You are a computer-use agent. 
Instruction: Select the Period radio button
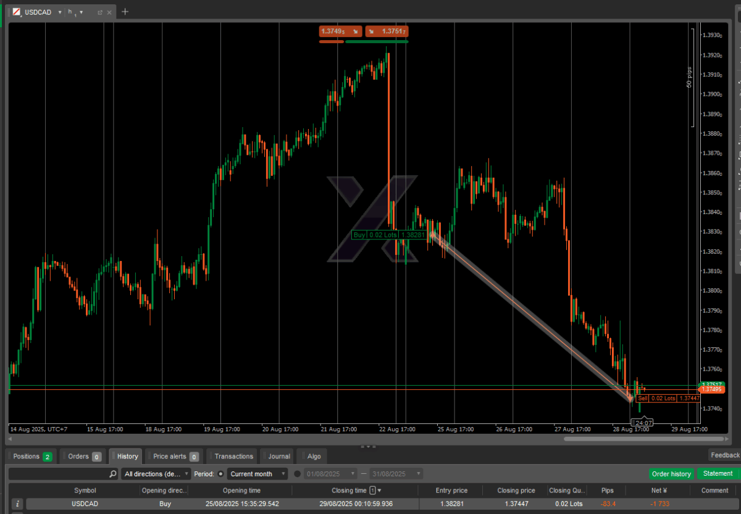pos(220,474)
